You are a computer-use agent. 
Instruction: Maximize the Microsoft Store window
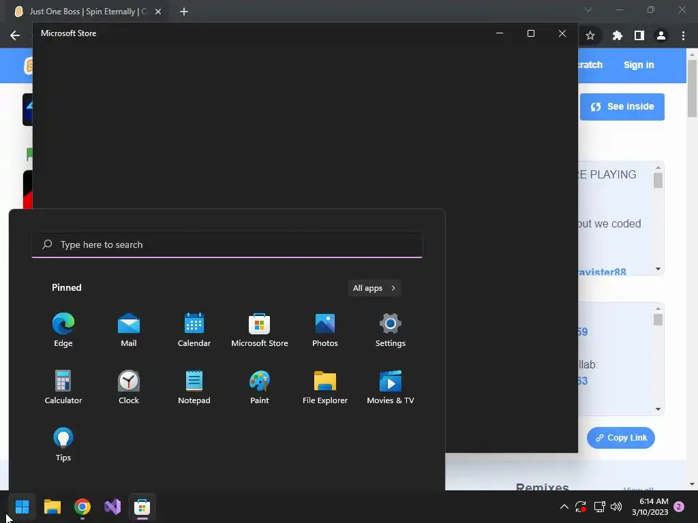tap(530, 33)
